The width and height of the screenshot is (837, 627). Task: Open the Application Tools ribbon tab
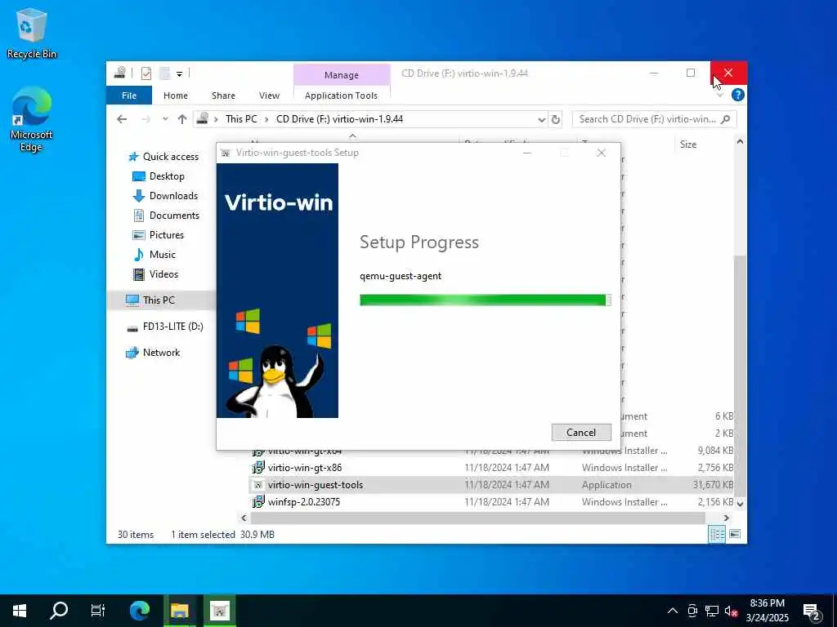(341, 96)
